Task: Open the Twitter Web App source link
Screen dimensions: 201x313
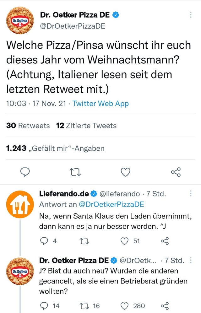Action: point(100,104)
